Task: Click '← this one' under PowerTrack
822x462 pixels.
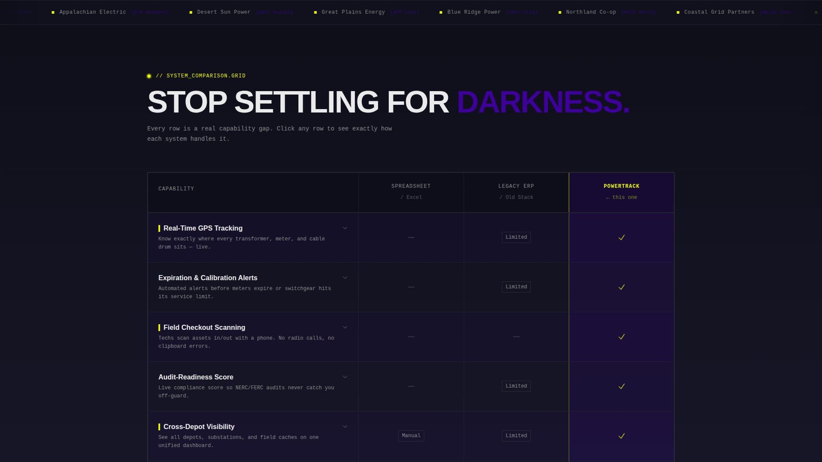Action: (x=622, y=197)
